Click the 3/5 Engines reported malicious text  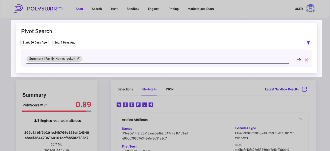click(57, 121)
